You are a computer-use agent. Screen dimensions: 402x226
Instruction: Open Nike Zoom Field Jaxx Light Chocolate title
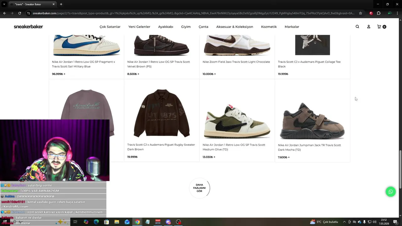coord(236,62)
